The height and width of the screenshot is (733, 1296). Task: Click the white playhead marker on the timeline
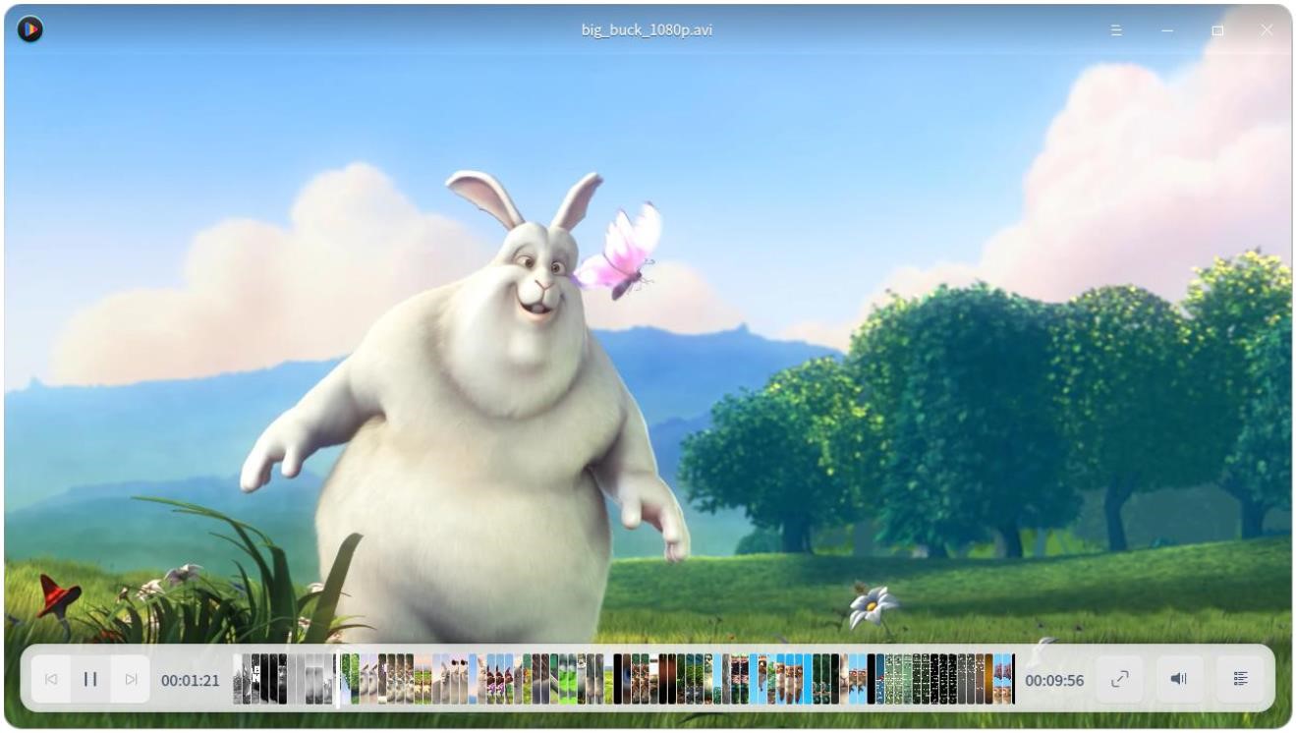337,680
